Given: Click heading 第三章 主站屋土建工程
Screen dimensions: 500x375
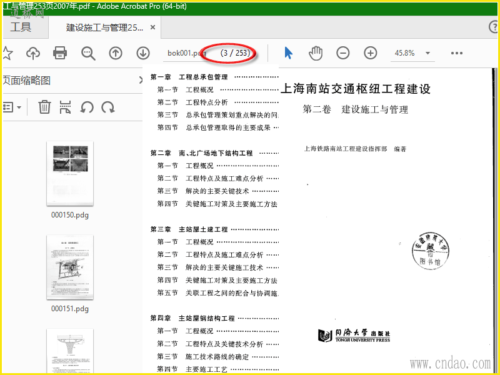Looking at the screenshot, I should 189,229.
